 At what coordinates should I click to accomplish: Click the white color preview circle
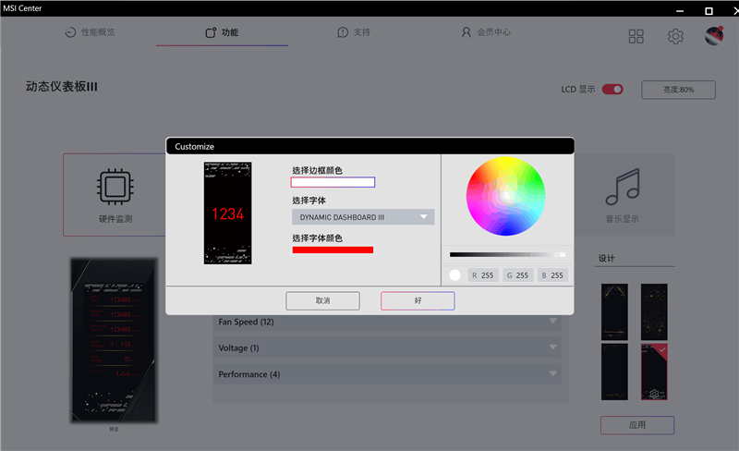click(454, 275)
